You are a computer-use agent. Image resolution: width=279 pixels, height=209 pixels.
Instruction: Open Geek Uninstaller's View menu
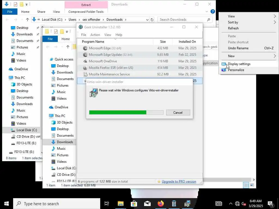pos(108,35)
